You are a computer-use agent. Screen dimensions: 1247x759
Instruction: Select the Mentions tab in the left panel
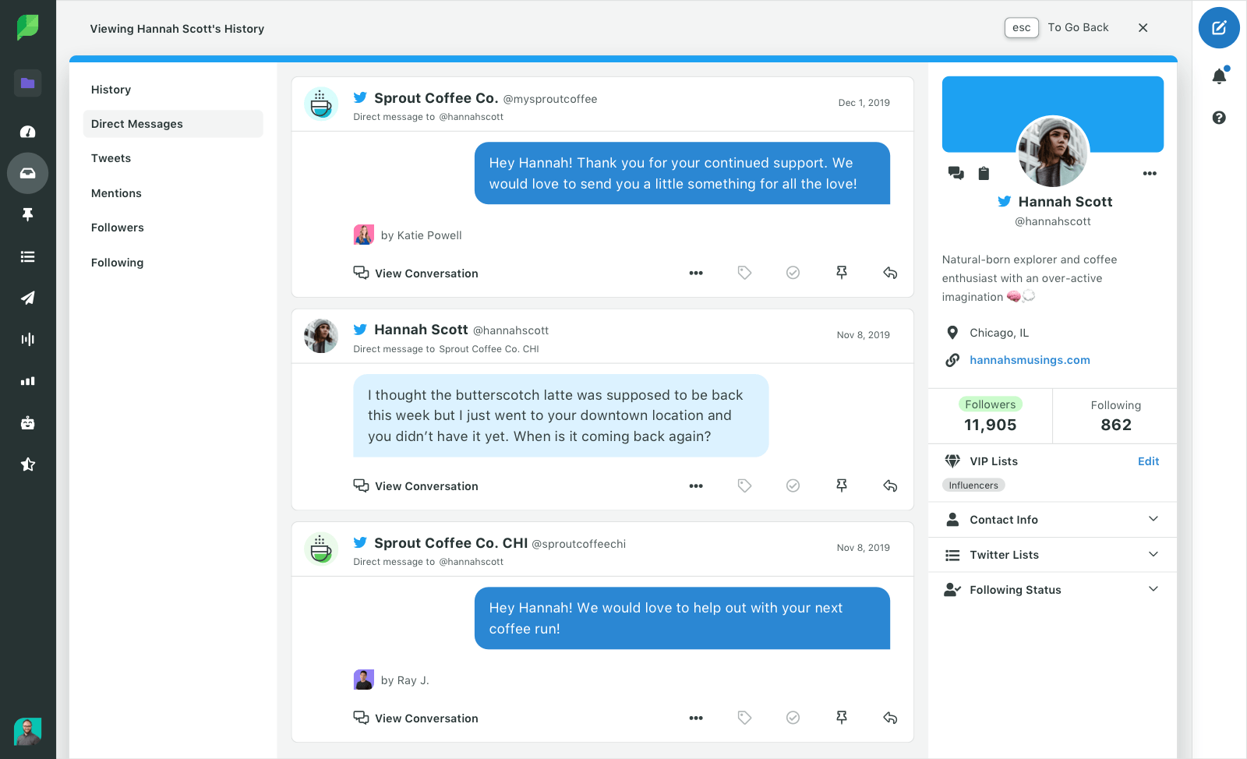116,193
